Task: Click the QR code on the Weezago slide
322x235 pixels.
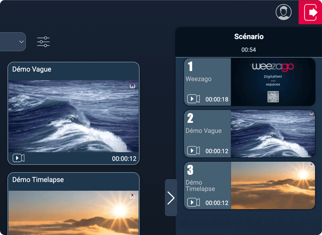Action: click(x=274, y=96)
